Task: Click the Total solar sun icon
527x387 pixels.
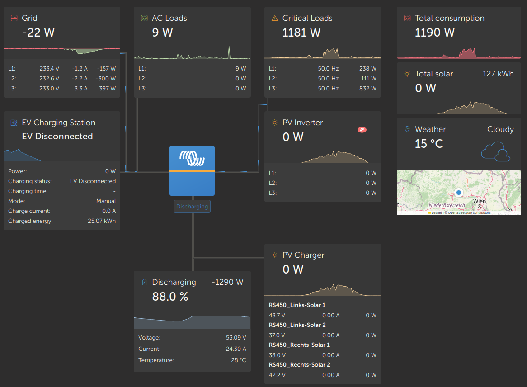Action: pyautogui.click(x=407, y=74)
